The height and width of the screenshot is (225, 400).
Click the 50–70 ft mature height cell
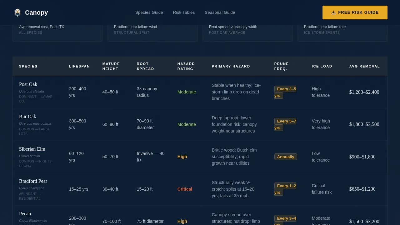coord(110,157)
